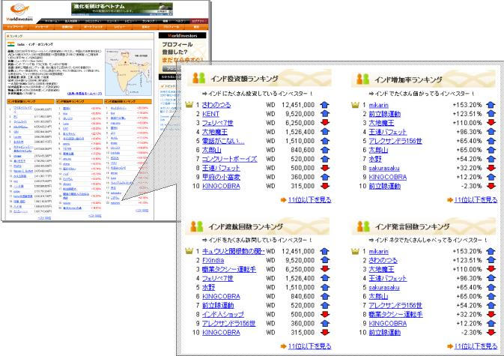Open 水野 in インド渡航回数ランキング

click(x=209, y=287)
